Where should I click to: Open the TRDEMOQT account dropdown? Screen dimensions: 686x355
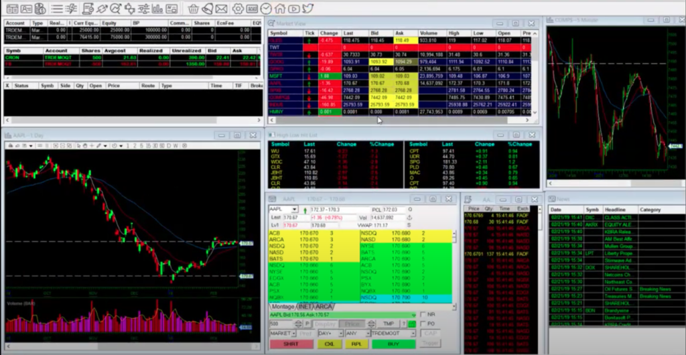413,334
